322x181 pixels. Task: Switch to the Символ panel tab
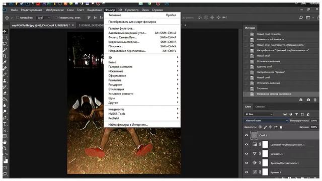point(260,107)
